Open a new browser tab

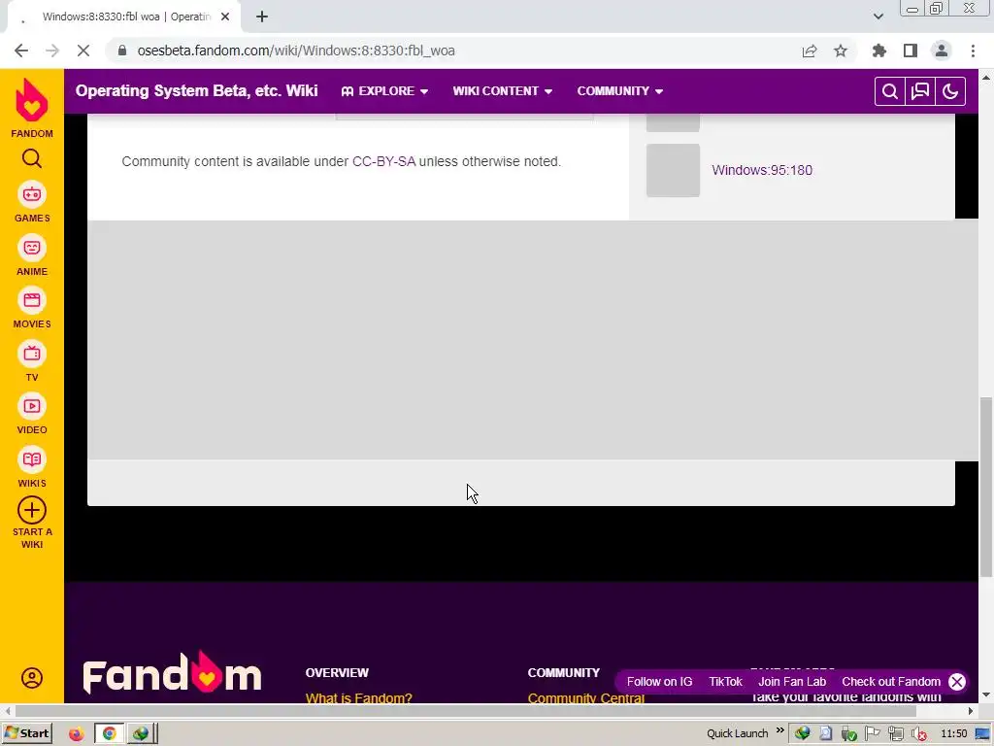(x=262, y=17)
